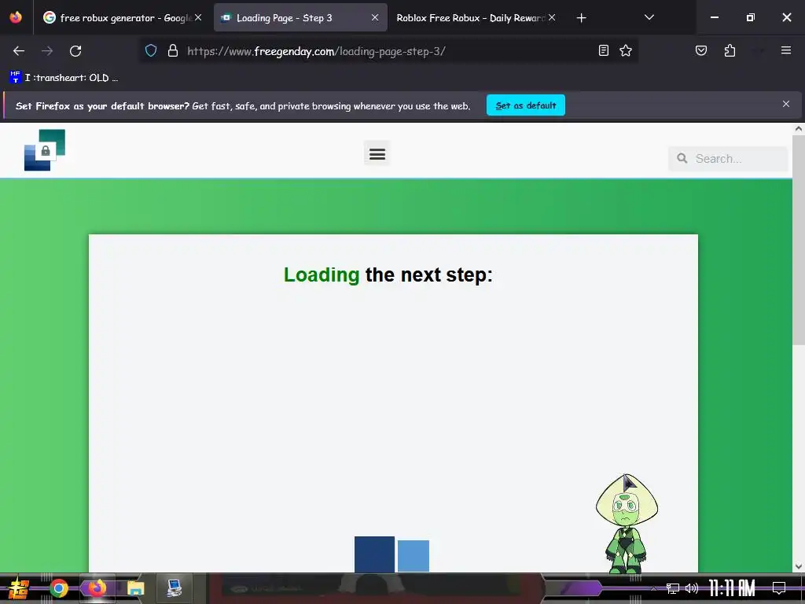Click the page vertical scrollbar thumb
Screen dimensions: 805x604
[x=799, y=239]
